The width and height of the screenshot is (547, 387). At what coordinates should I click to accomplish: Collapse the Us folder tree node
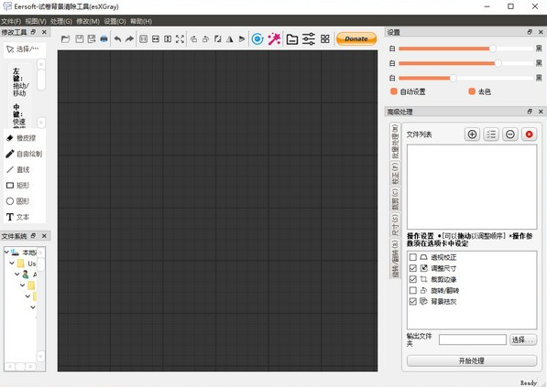tap(12, 263)
